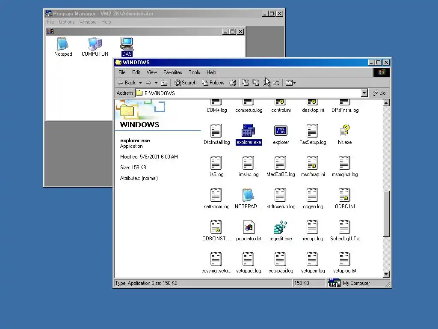The height and width of the screenshot is (329, 438).
Task: Click the History toolbar icon
Action: tap(233, 83)
